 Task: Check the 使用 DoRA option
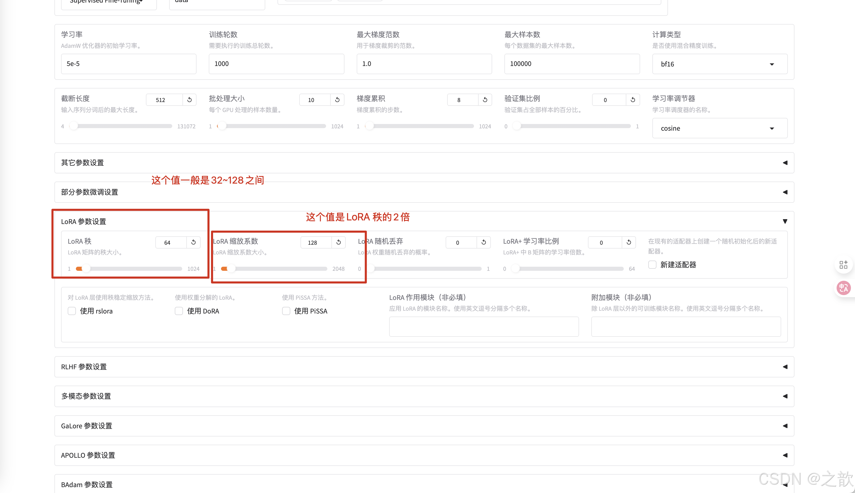(x=179, y=311)
